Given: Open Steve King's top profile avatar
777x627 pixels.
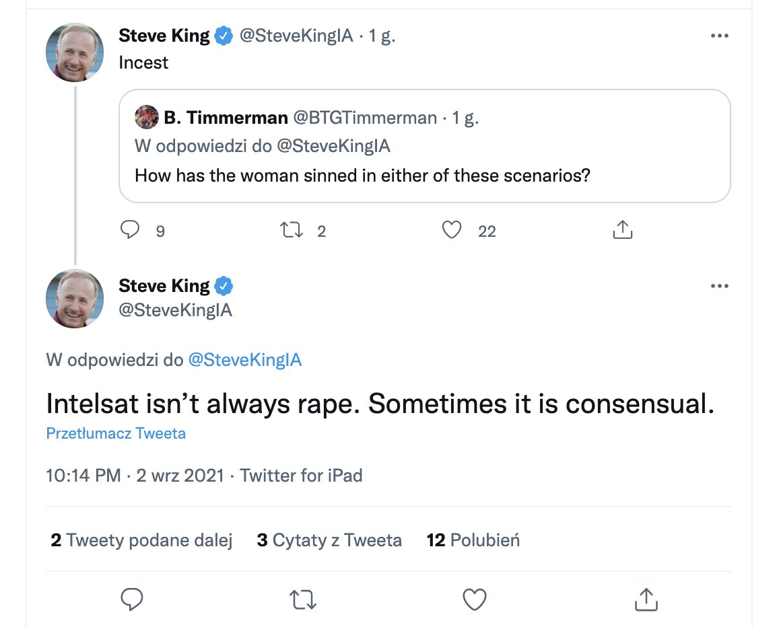Looking at the screenshot, I should pos(75,52).
